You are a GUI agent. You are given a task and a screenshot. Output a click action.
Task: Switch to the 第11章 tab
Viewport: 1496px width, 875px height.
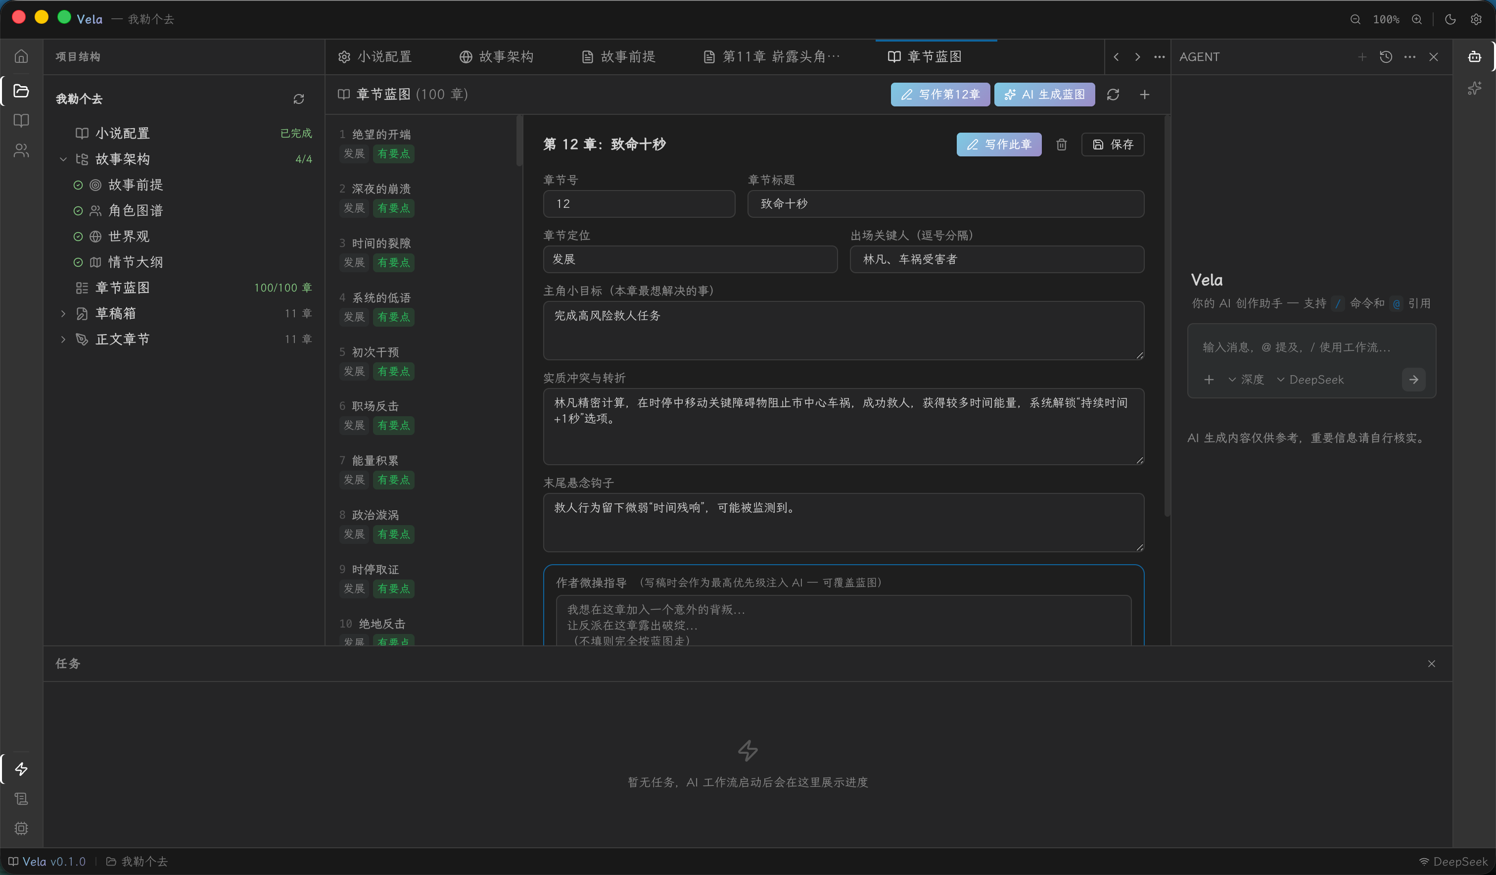pyautogui.click(x=770, y=56)
